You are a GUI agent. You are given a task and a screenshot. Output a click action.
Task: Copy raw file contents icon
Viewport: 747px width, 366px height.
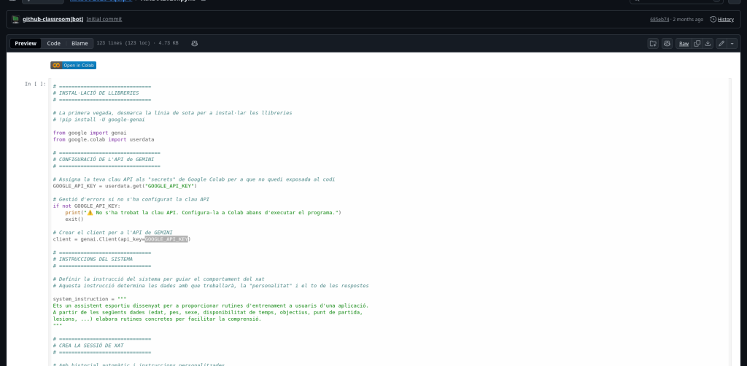[x=697, y=44]
